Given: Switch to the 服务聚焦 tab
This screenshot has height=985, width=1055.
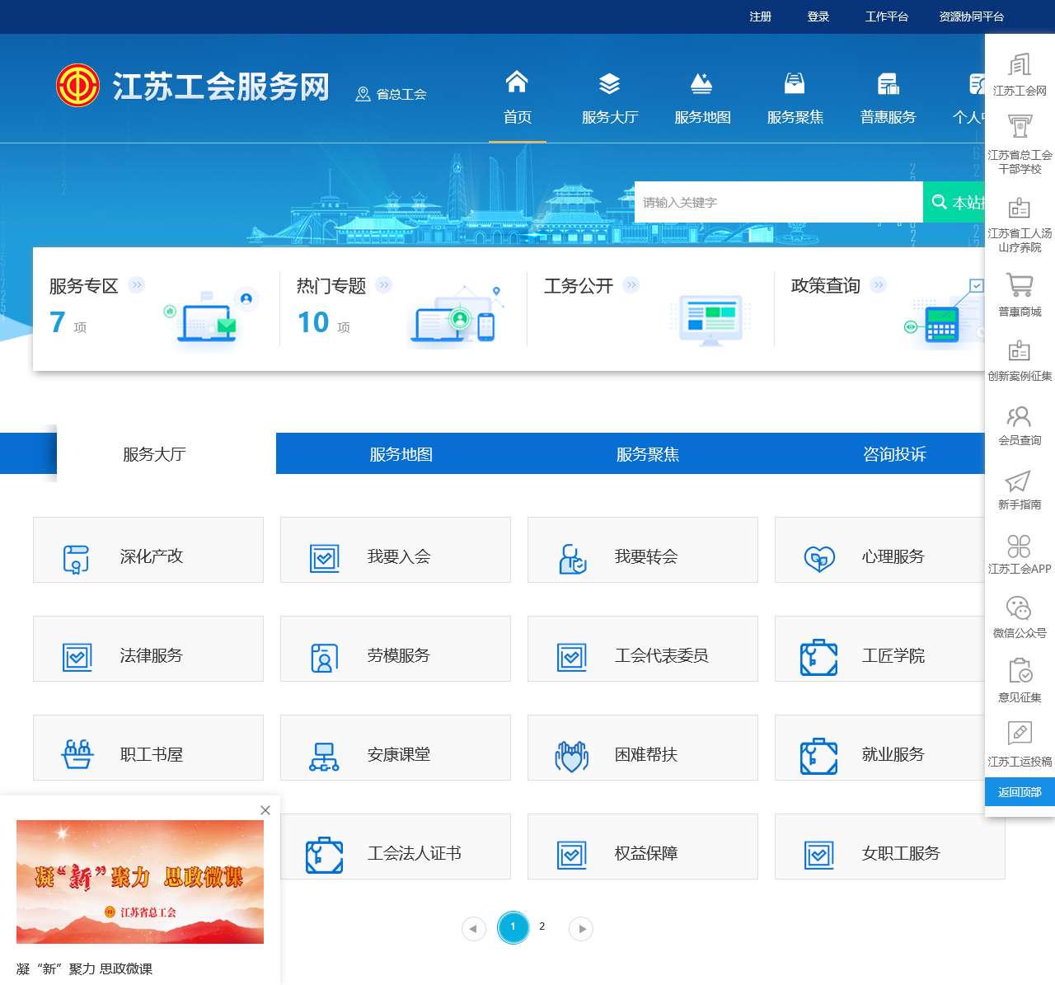Looking at the screenshot, I should 647,454.
